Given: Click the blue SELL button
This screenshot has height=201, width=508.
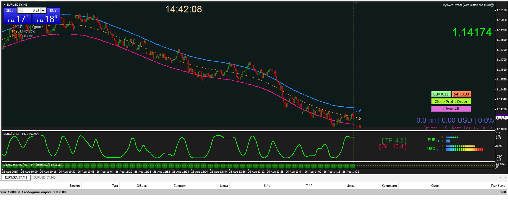Looking at the screenshot, I should pos(10,10).
